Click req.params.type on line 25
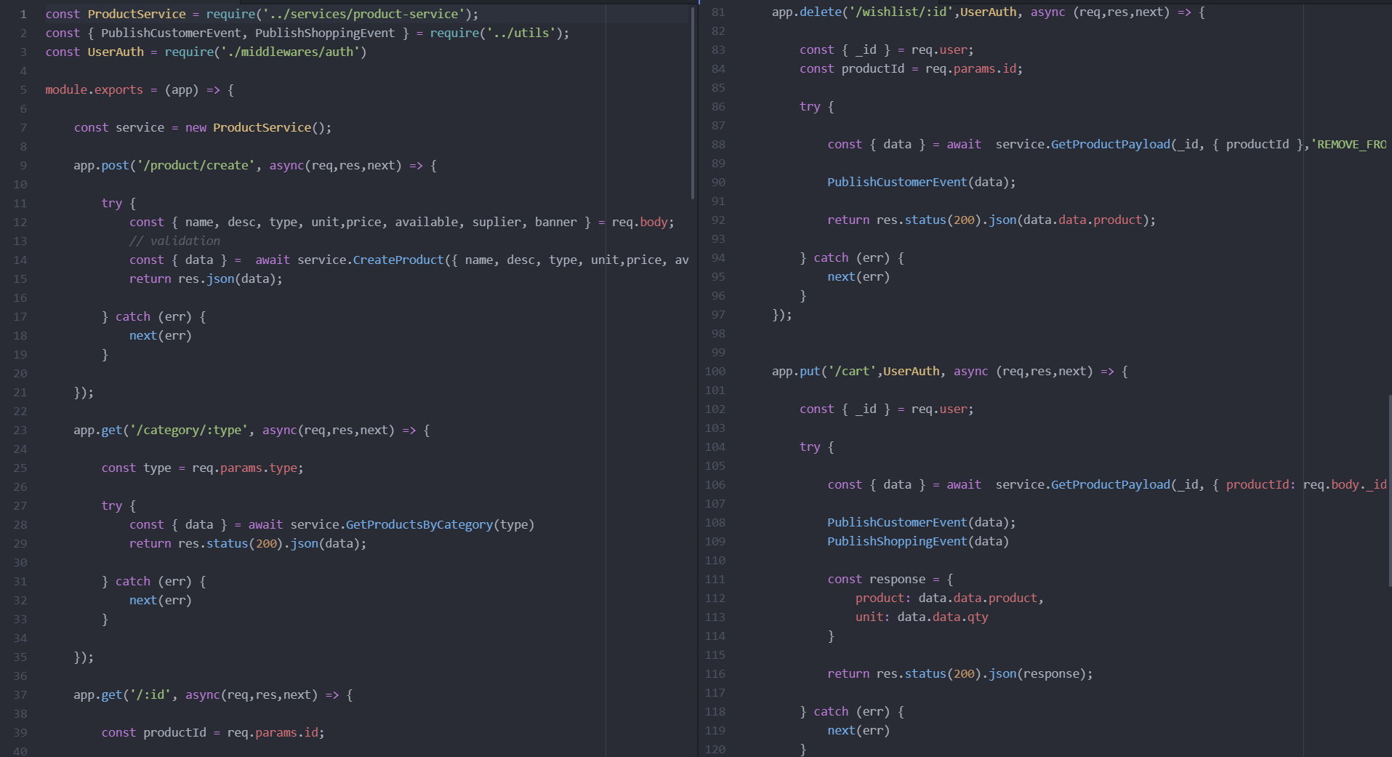Screen dimensions: 1392x757 (x=244, y=468)
